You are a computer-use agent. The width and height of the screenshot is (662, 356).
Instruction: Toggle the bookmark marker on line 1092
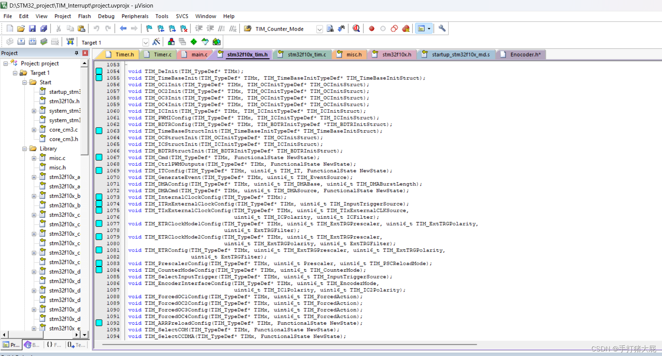99,323
